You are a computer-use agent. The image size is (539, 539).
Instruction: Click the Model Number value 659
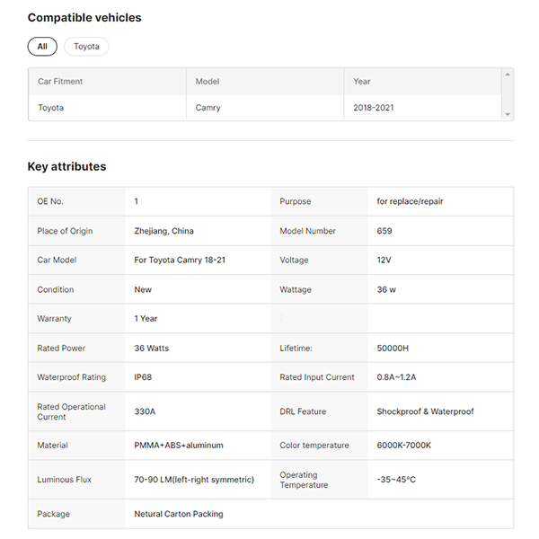384,231
